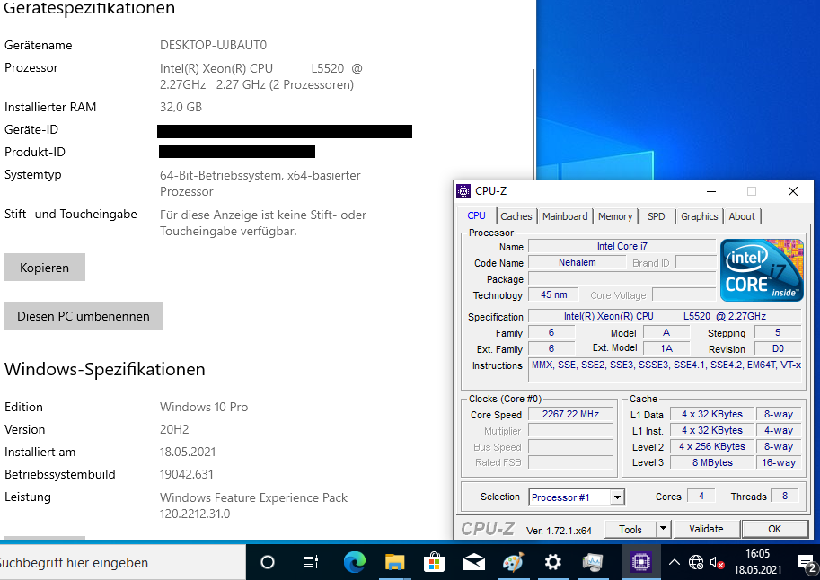The height and width of the screenshot is (580, 820).
Task: Click the Kopieren button under device specifications
Action: tap(44, 268)
